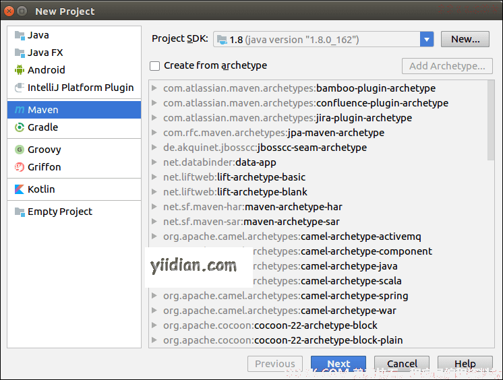The height and width of the screenshot is (380, 503).
Task: Click the Gradle logo icon
Action: [20, 127]
